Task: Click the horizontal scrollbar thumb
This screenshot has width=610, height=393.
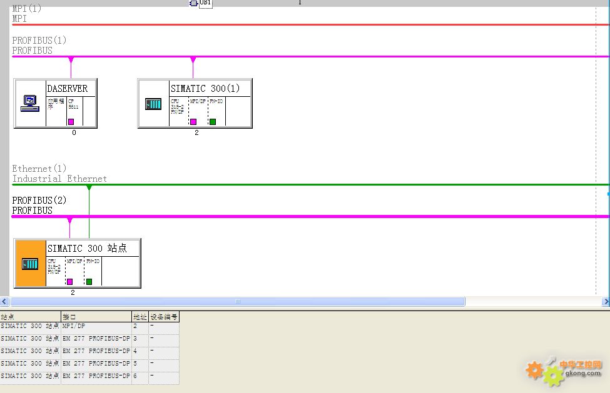Action: tap(238, 301)
